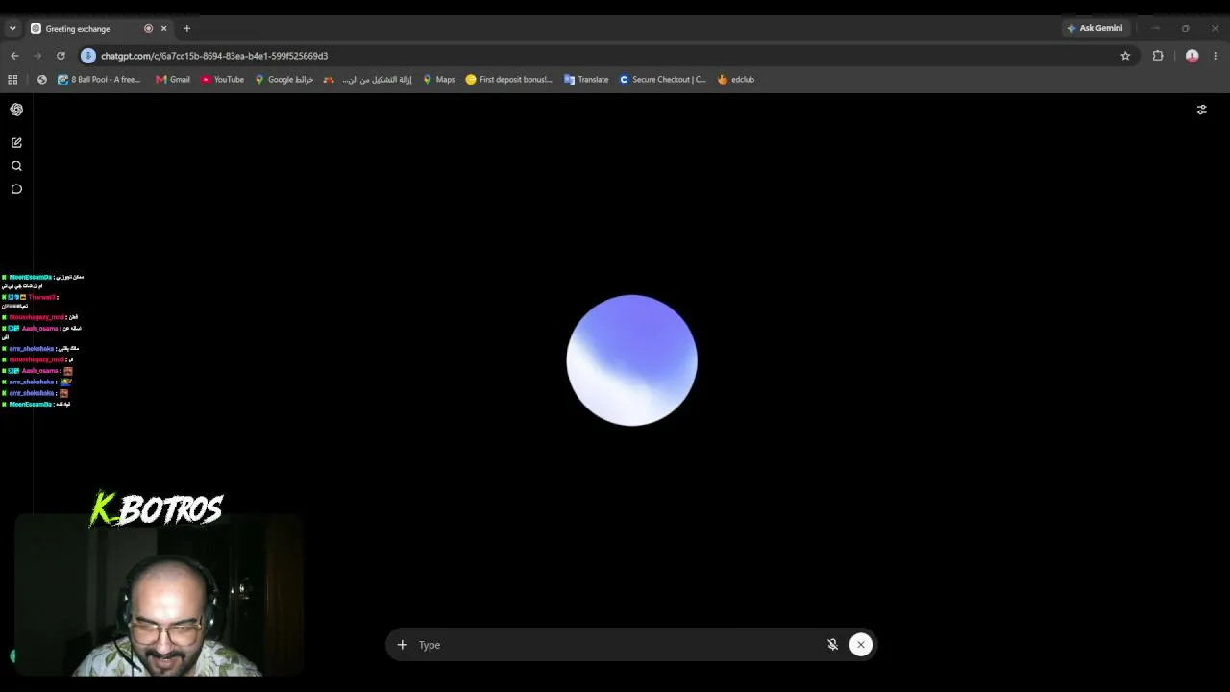Click the Ask Gemini button
1230x692 pixels.
(1095, 28)
